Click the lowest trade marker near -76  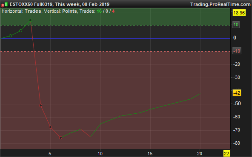coord(60,137)
